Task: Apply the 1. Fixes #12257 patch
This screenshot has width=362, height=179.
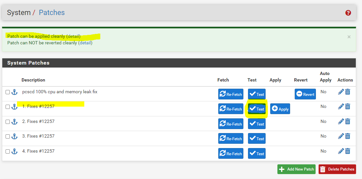Action: pyautogui.click(x=280, y=109)
